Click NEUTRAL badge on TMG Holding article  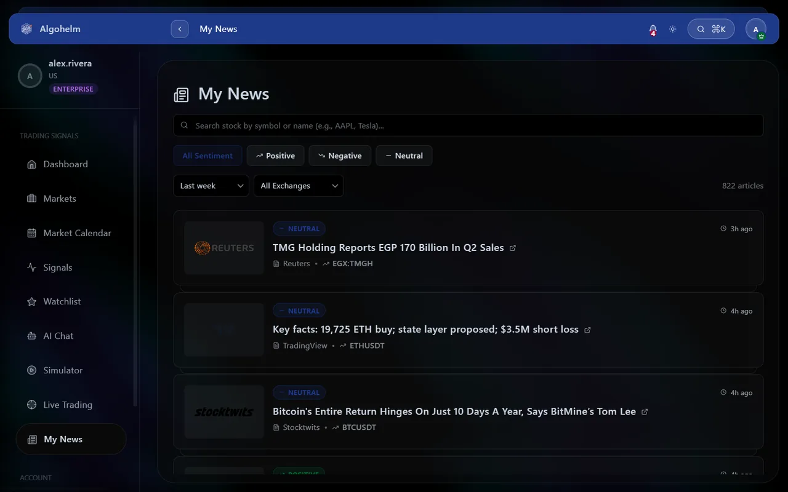click(x=299, y=229)
